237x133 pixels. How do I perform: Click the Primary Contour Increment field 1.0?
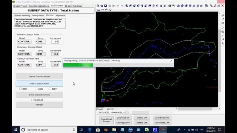pos(55,41)
